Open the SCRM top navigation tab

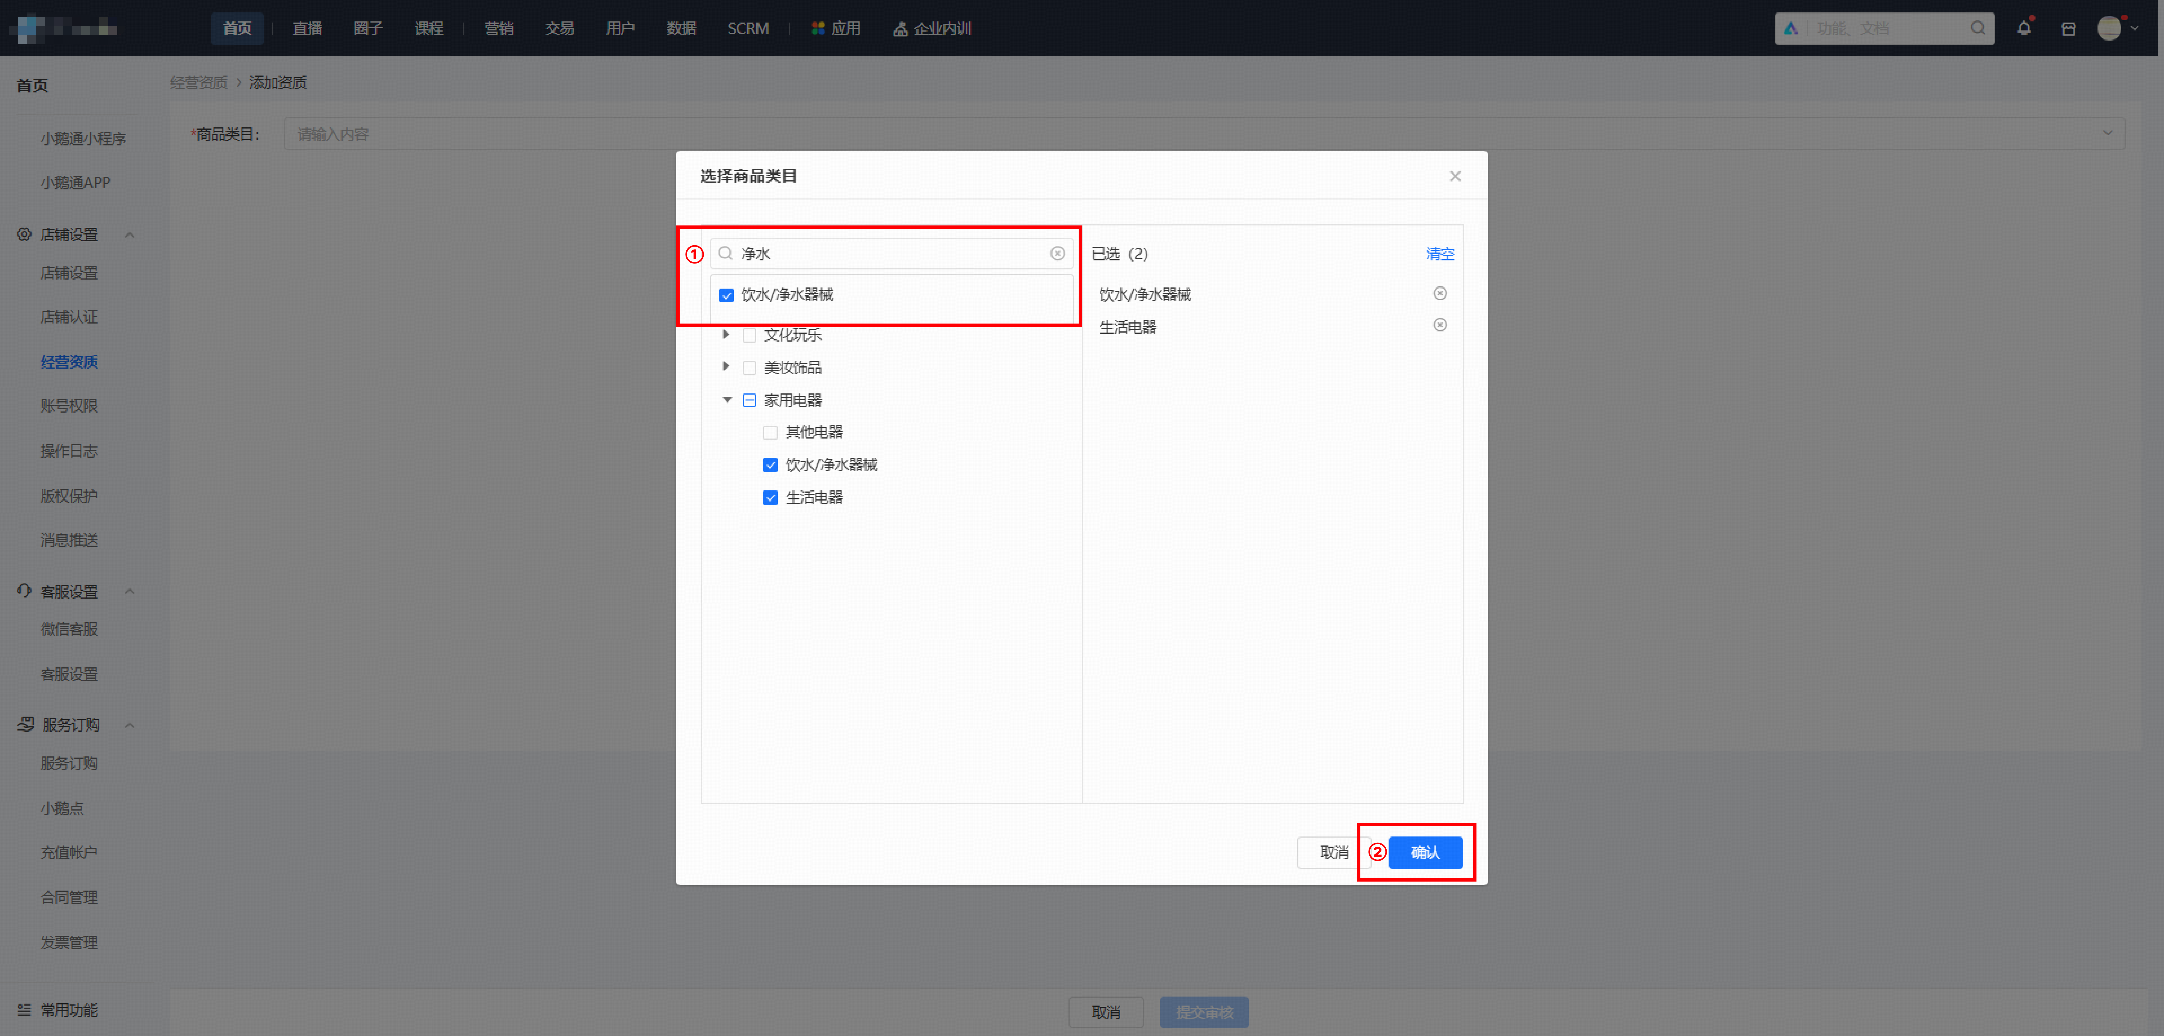[x=748, y=28]
